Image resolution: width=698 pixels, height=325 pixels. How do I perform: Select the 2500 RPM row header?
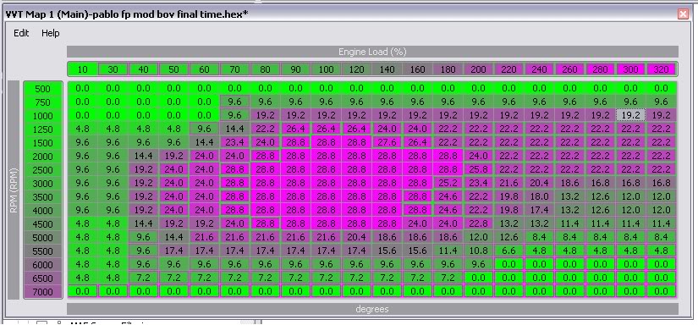[x=43, y=170]
